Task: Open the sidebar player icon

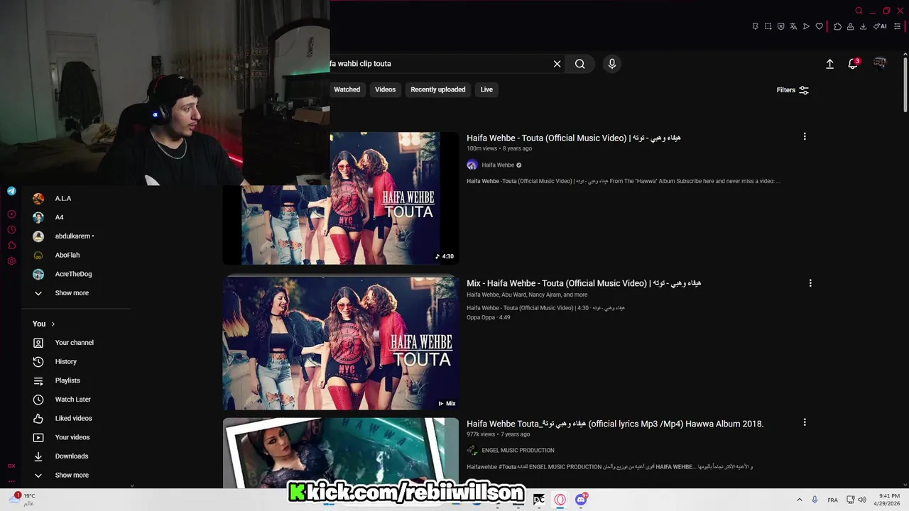Action: [x=11, y=214]
